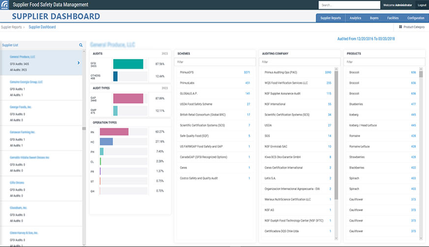
Task: Click the Product Category grid icon
Action: coord(400,27)
